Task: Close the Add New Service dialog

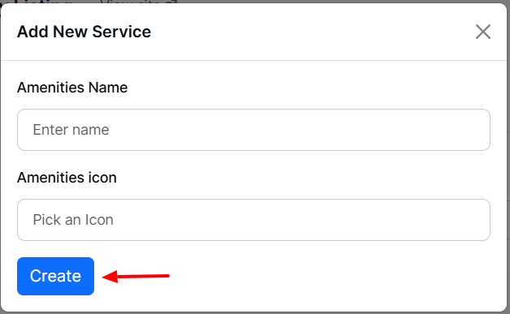Action: click(x=482, y=32)
